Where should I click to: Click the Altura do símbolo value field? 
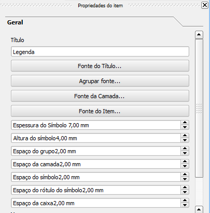pos(96,138)
